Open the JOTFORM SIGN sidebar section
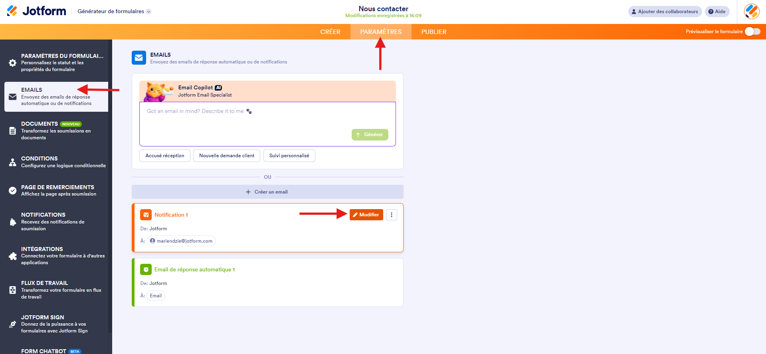 [x=56, y=324]
